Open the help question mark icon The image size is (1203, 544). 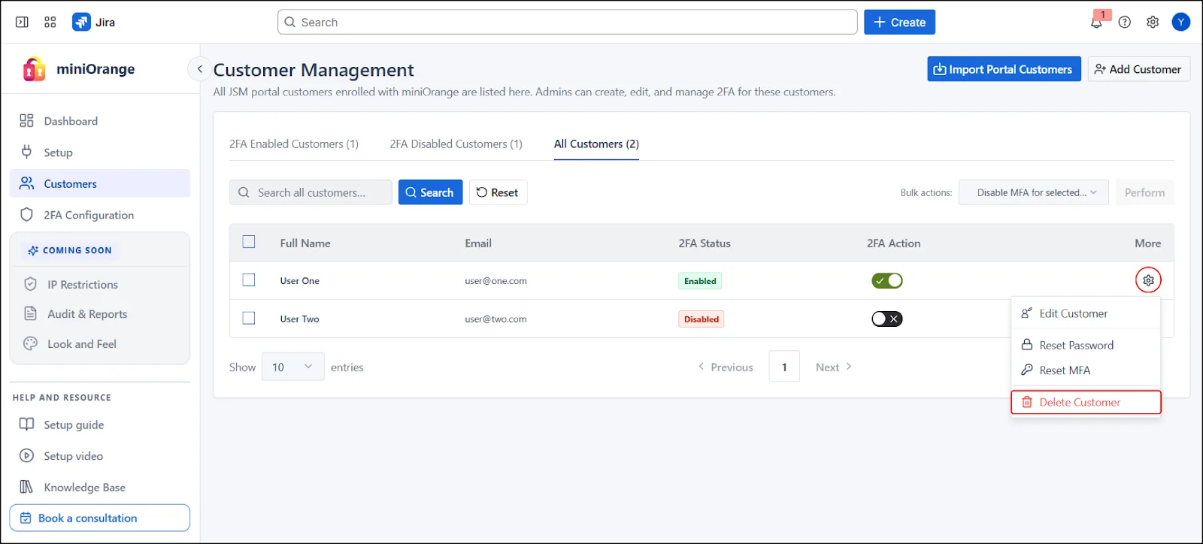pyautogui.click(x=1124, y=23)
